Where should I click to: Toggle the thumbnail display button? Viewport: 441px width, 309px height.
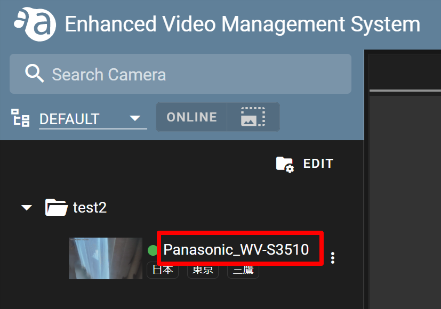pyautogui.click(x=253, y=117)
